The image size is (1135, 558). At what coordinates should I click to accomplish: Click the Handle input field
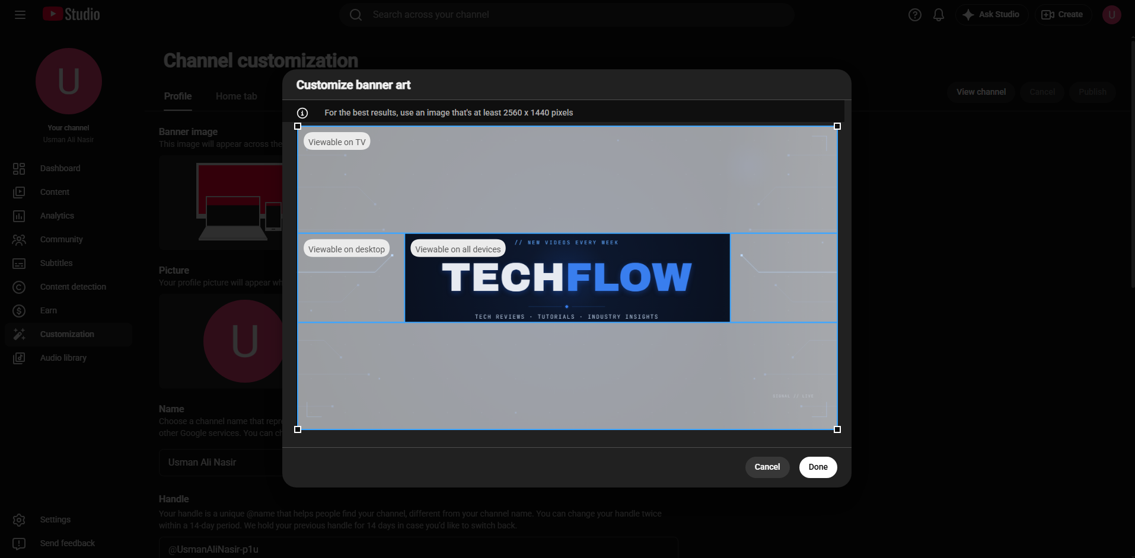click(x=418, y=549)
